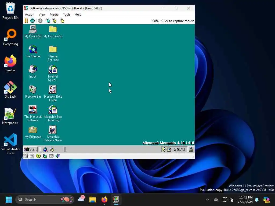Screen dimensions: 275x206
Task: Select Memphis Release Notes icon
Action: [x=53, y=134]
